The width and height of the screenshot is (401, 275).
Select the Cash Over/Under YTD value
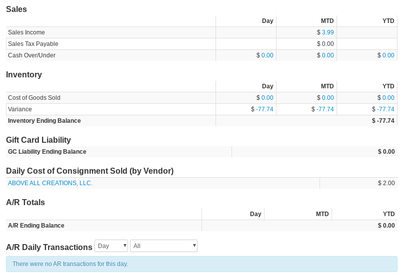tap(388, 55)
